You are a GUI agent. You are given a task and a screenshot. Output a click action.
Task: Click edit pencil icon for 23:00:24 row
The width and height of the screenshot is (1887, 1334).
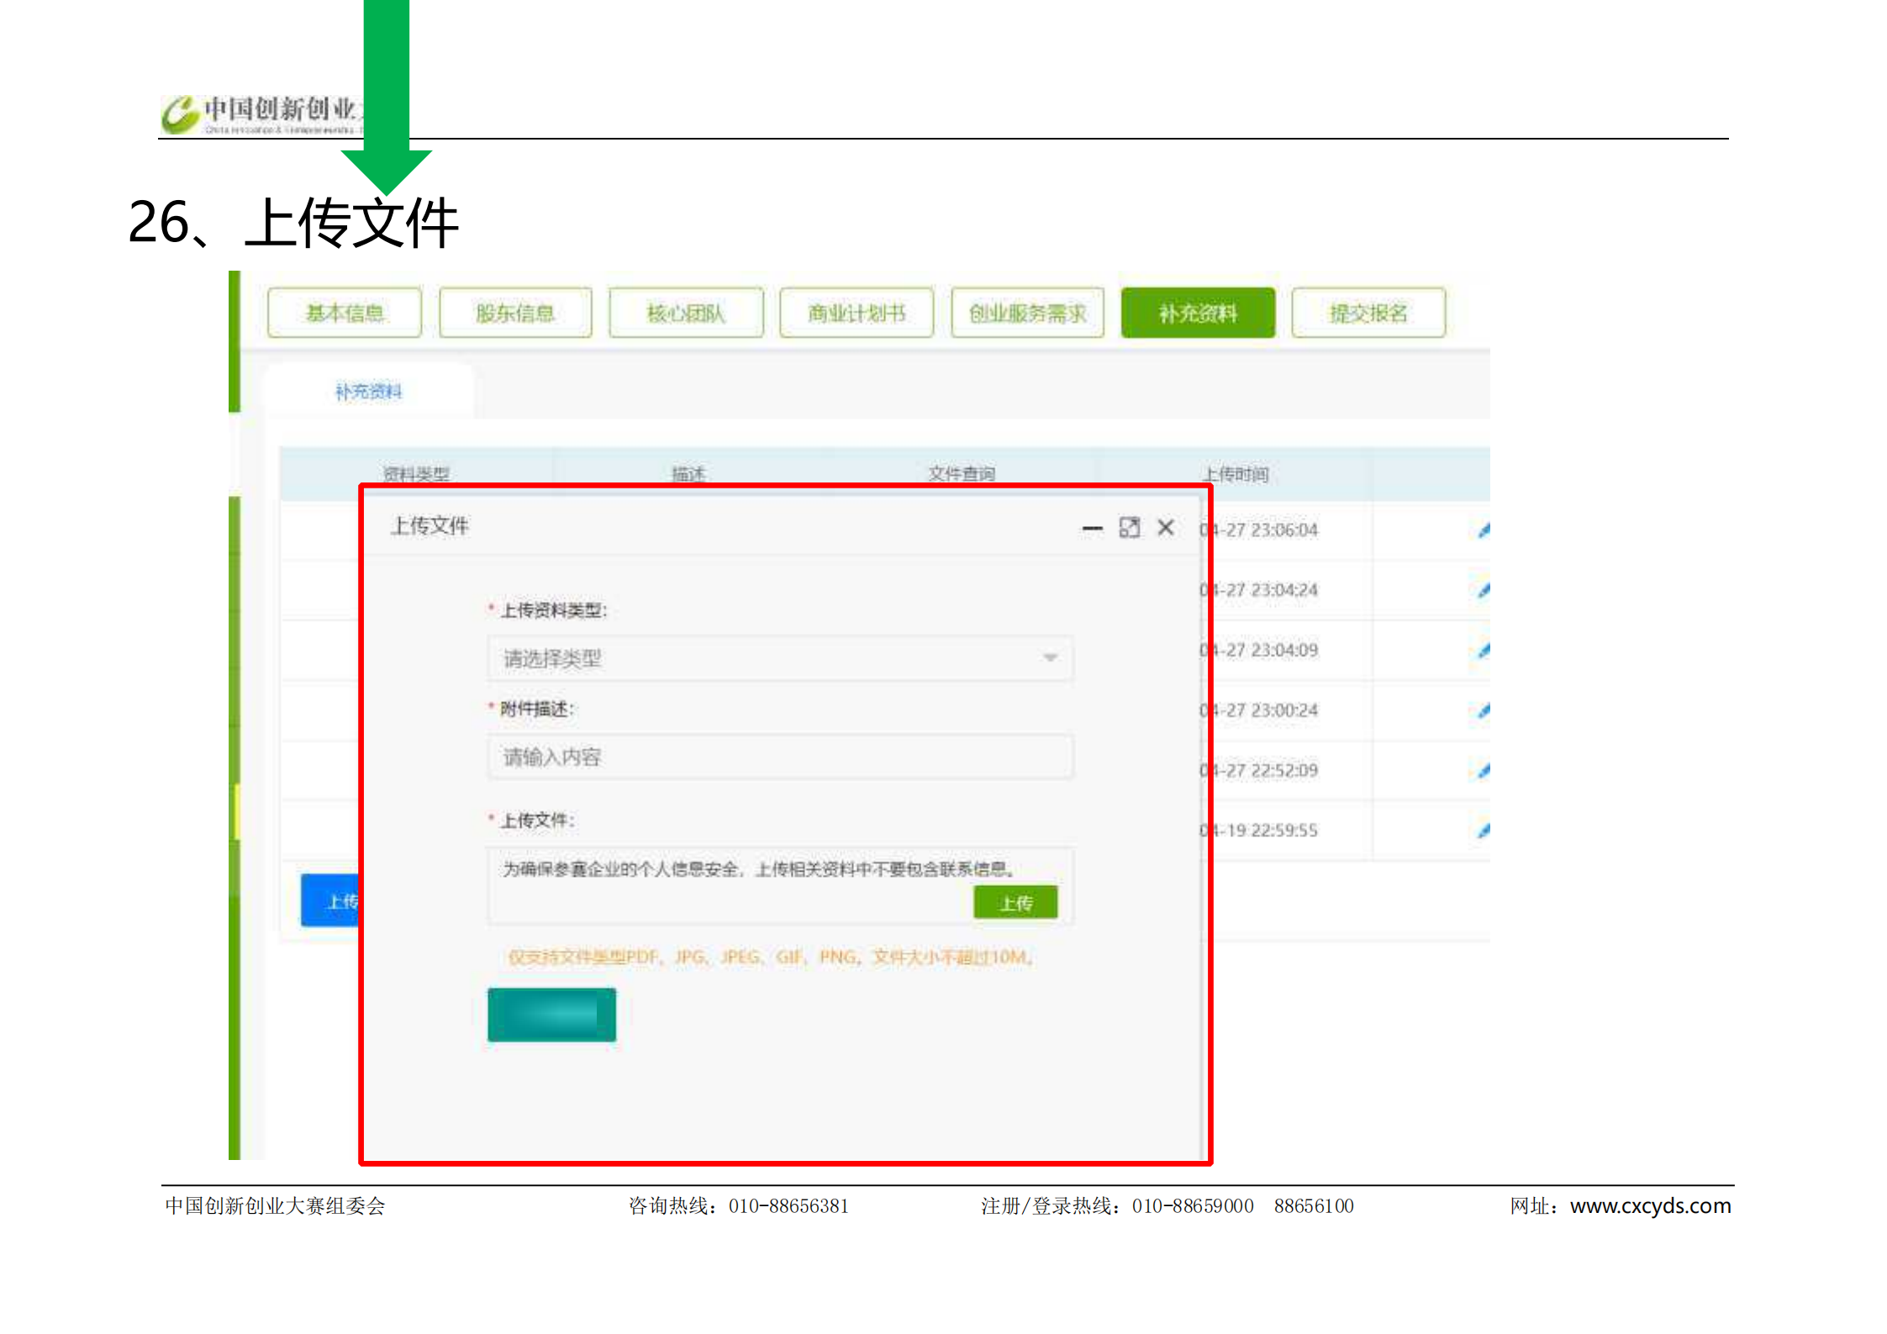[1484, 710]
